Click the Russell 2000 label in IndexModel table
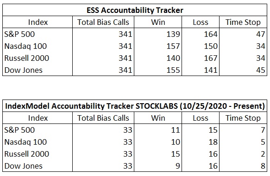 (27, 154)
